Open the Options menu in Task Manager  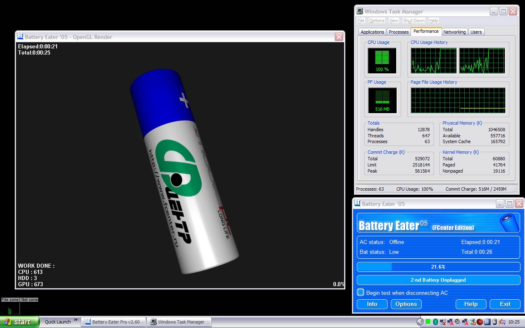click(377, 20)
